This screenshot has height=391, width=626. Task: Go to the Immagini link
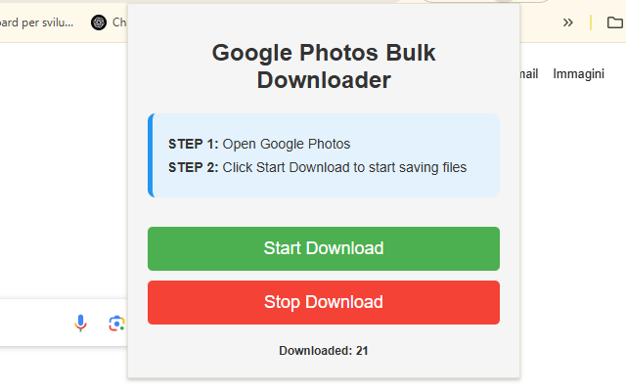tap(578, 74)
